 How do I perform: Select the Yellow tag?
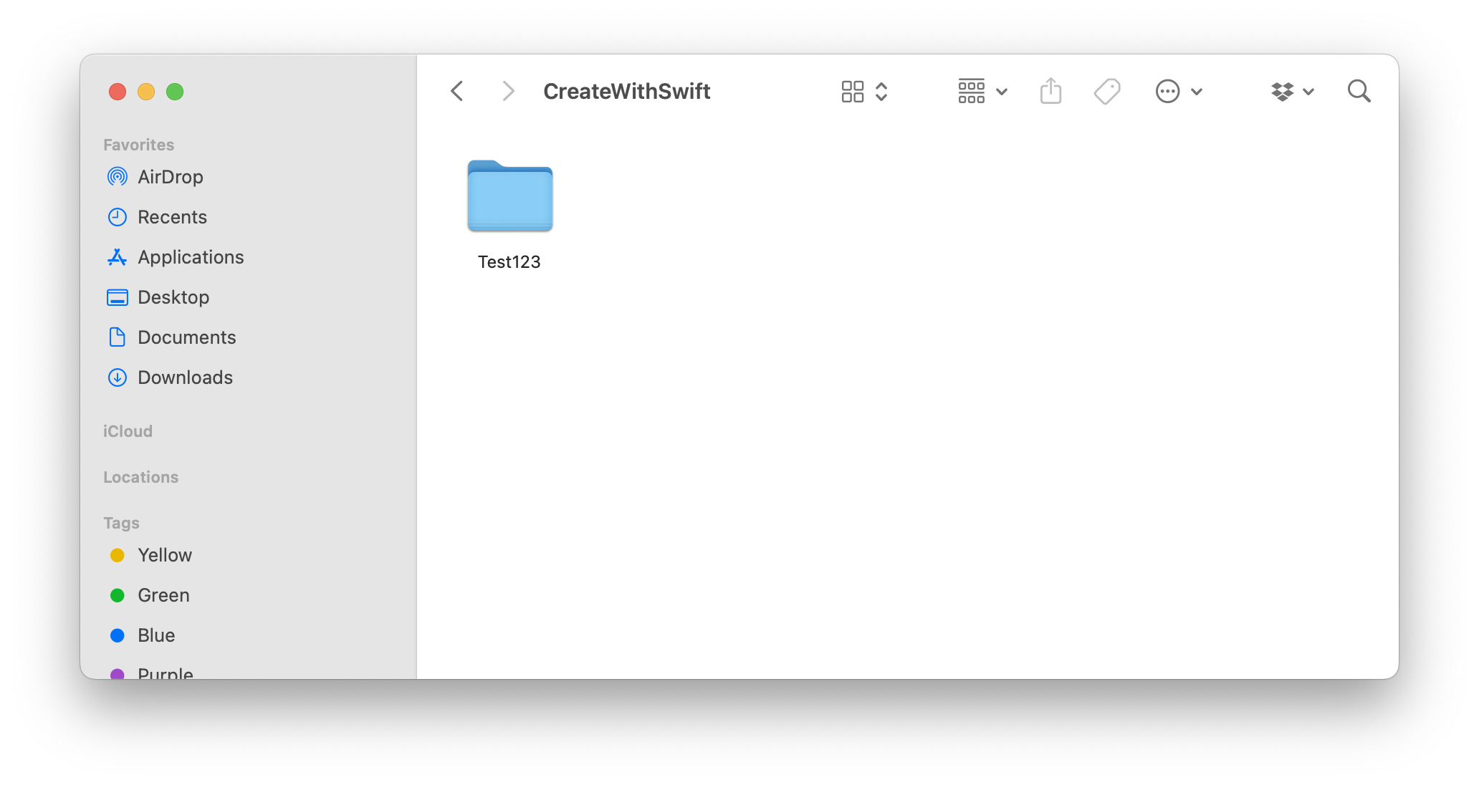click(x=165, y=555)
